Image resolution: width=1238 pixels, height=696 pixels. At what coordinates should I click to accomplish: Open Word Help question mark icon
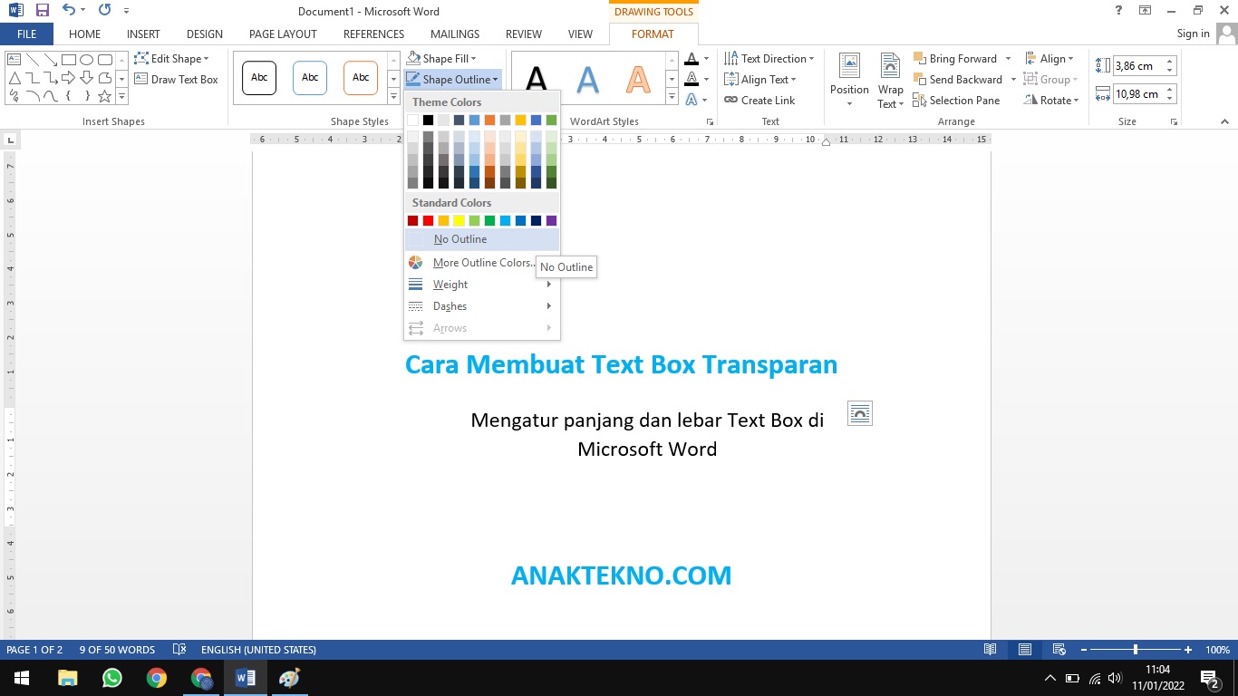point(1118,11)
